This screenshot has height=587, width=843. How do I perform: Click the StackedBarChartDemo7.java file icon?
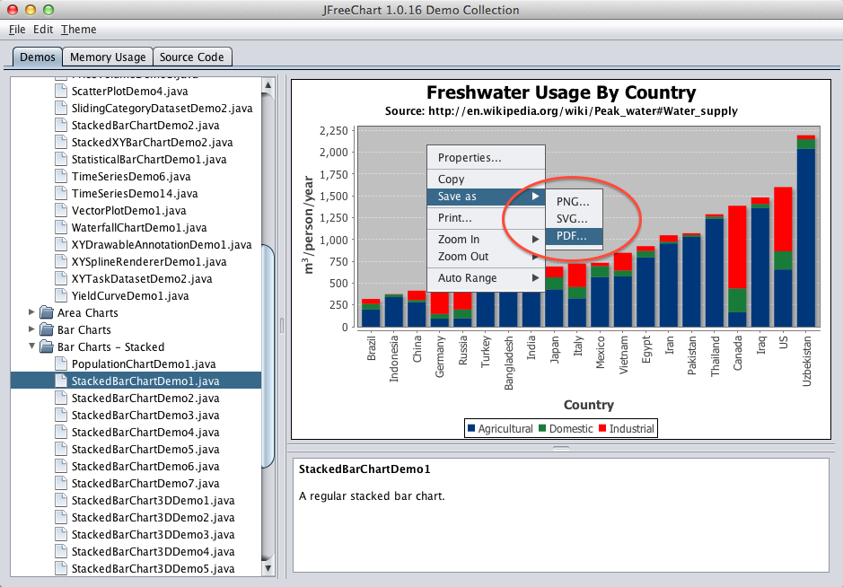point(61,483)
